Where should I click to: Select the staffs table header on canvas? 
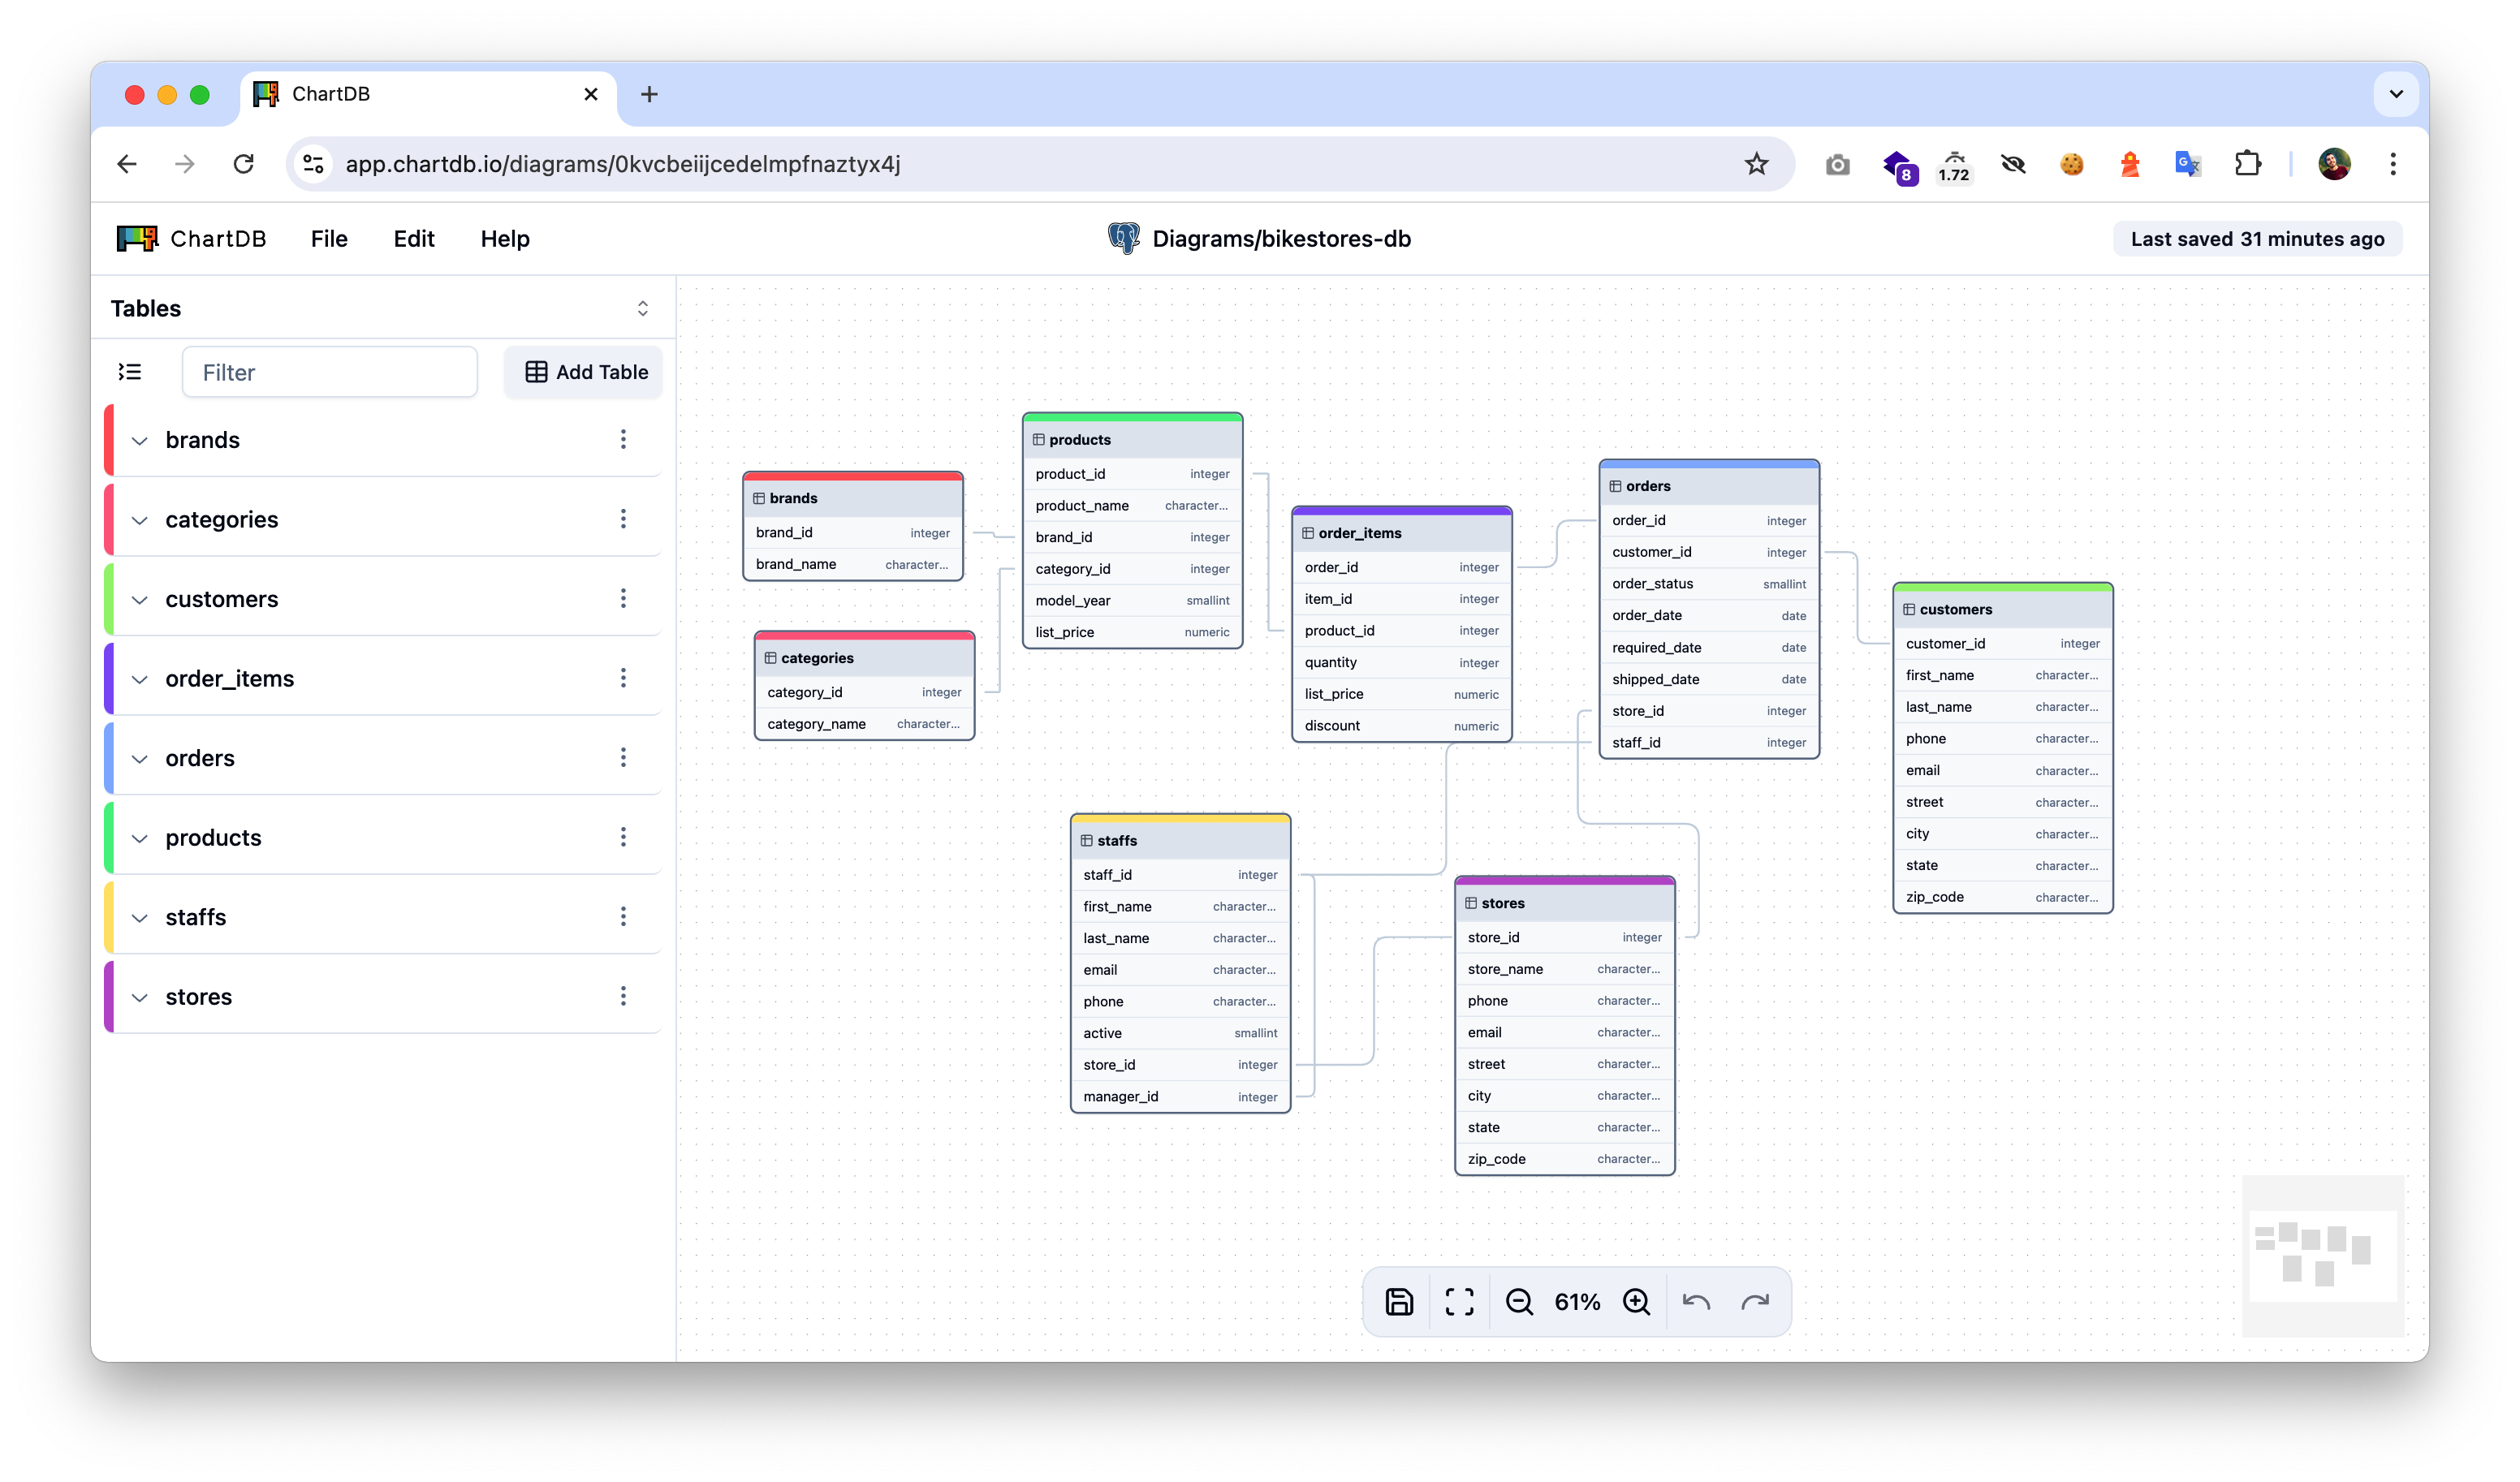click(x=1181, y=840)
